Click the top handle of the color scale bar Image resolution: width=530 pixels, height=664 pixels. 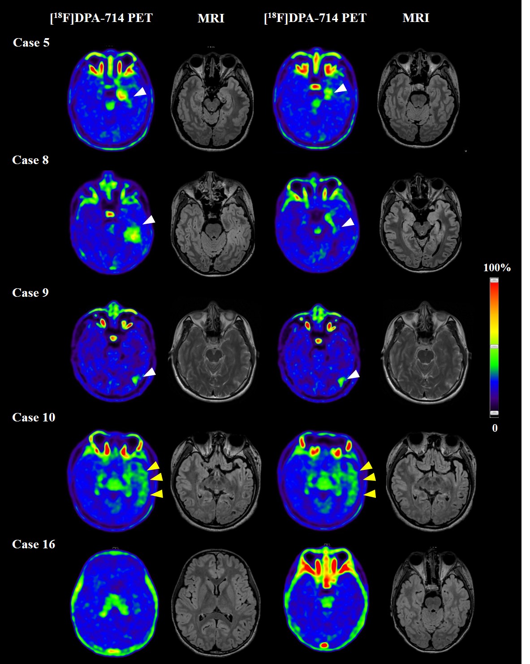494,281
